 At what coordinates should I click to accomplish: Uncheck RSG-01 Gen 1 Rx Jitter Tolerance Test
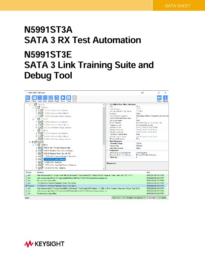point(39,148)
